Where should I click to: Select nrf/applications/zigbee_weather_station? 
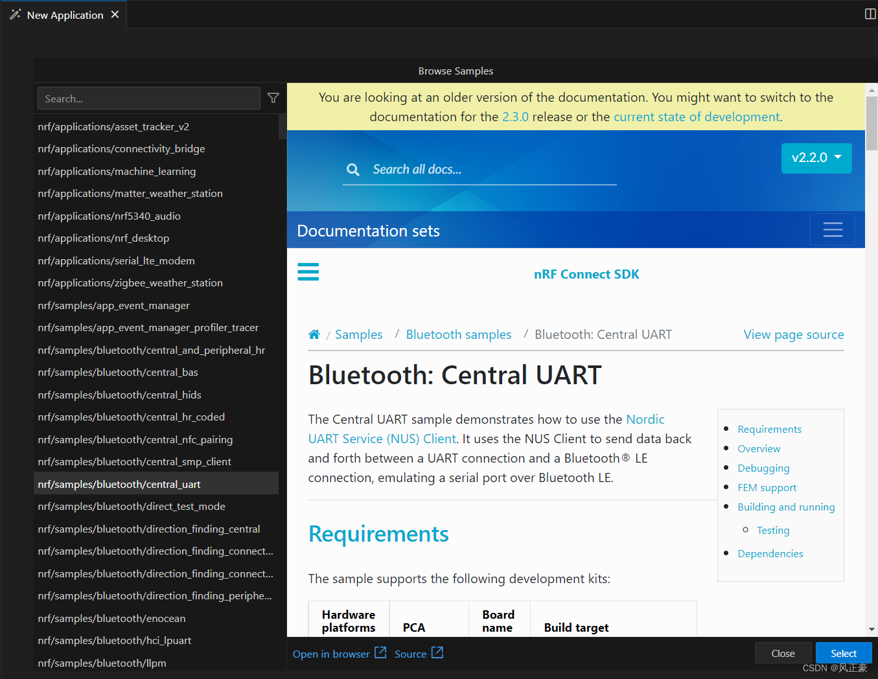click(156, 282)
